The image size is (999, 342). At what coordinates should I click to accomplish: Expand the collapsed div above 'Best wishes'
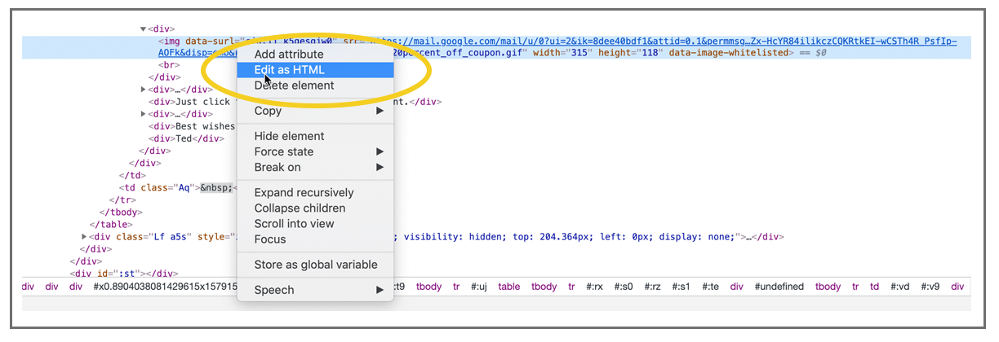[x=144, y=114]
